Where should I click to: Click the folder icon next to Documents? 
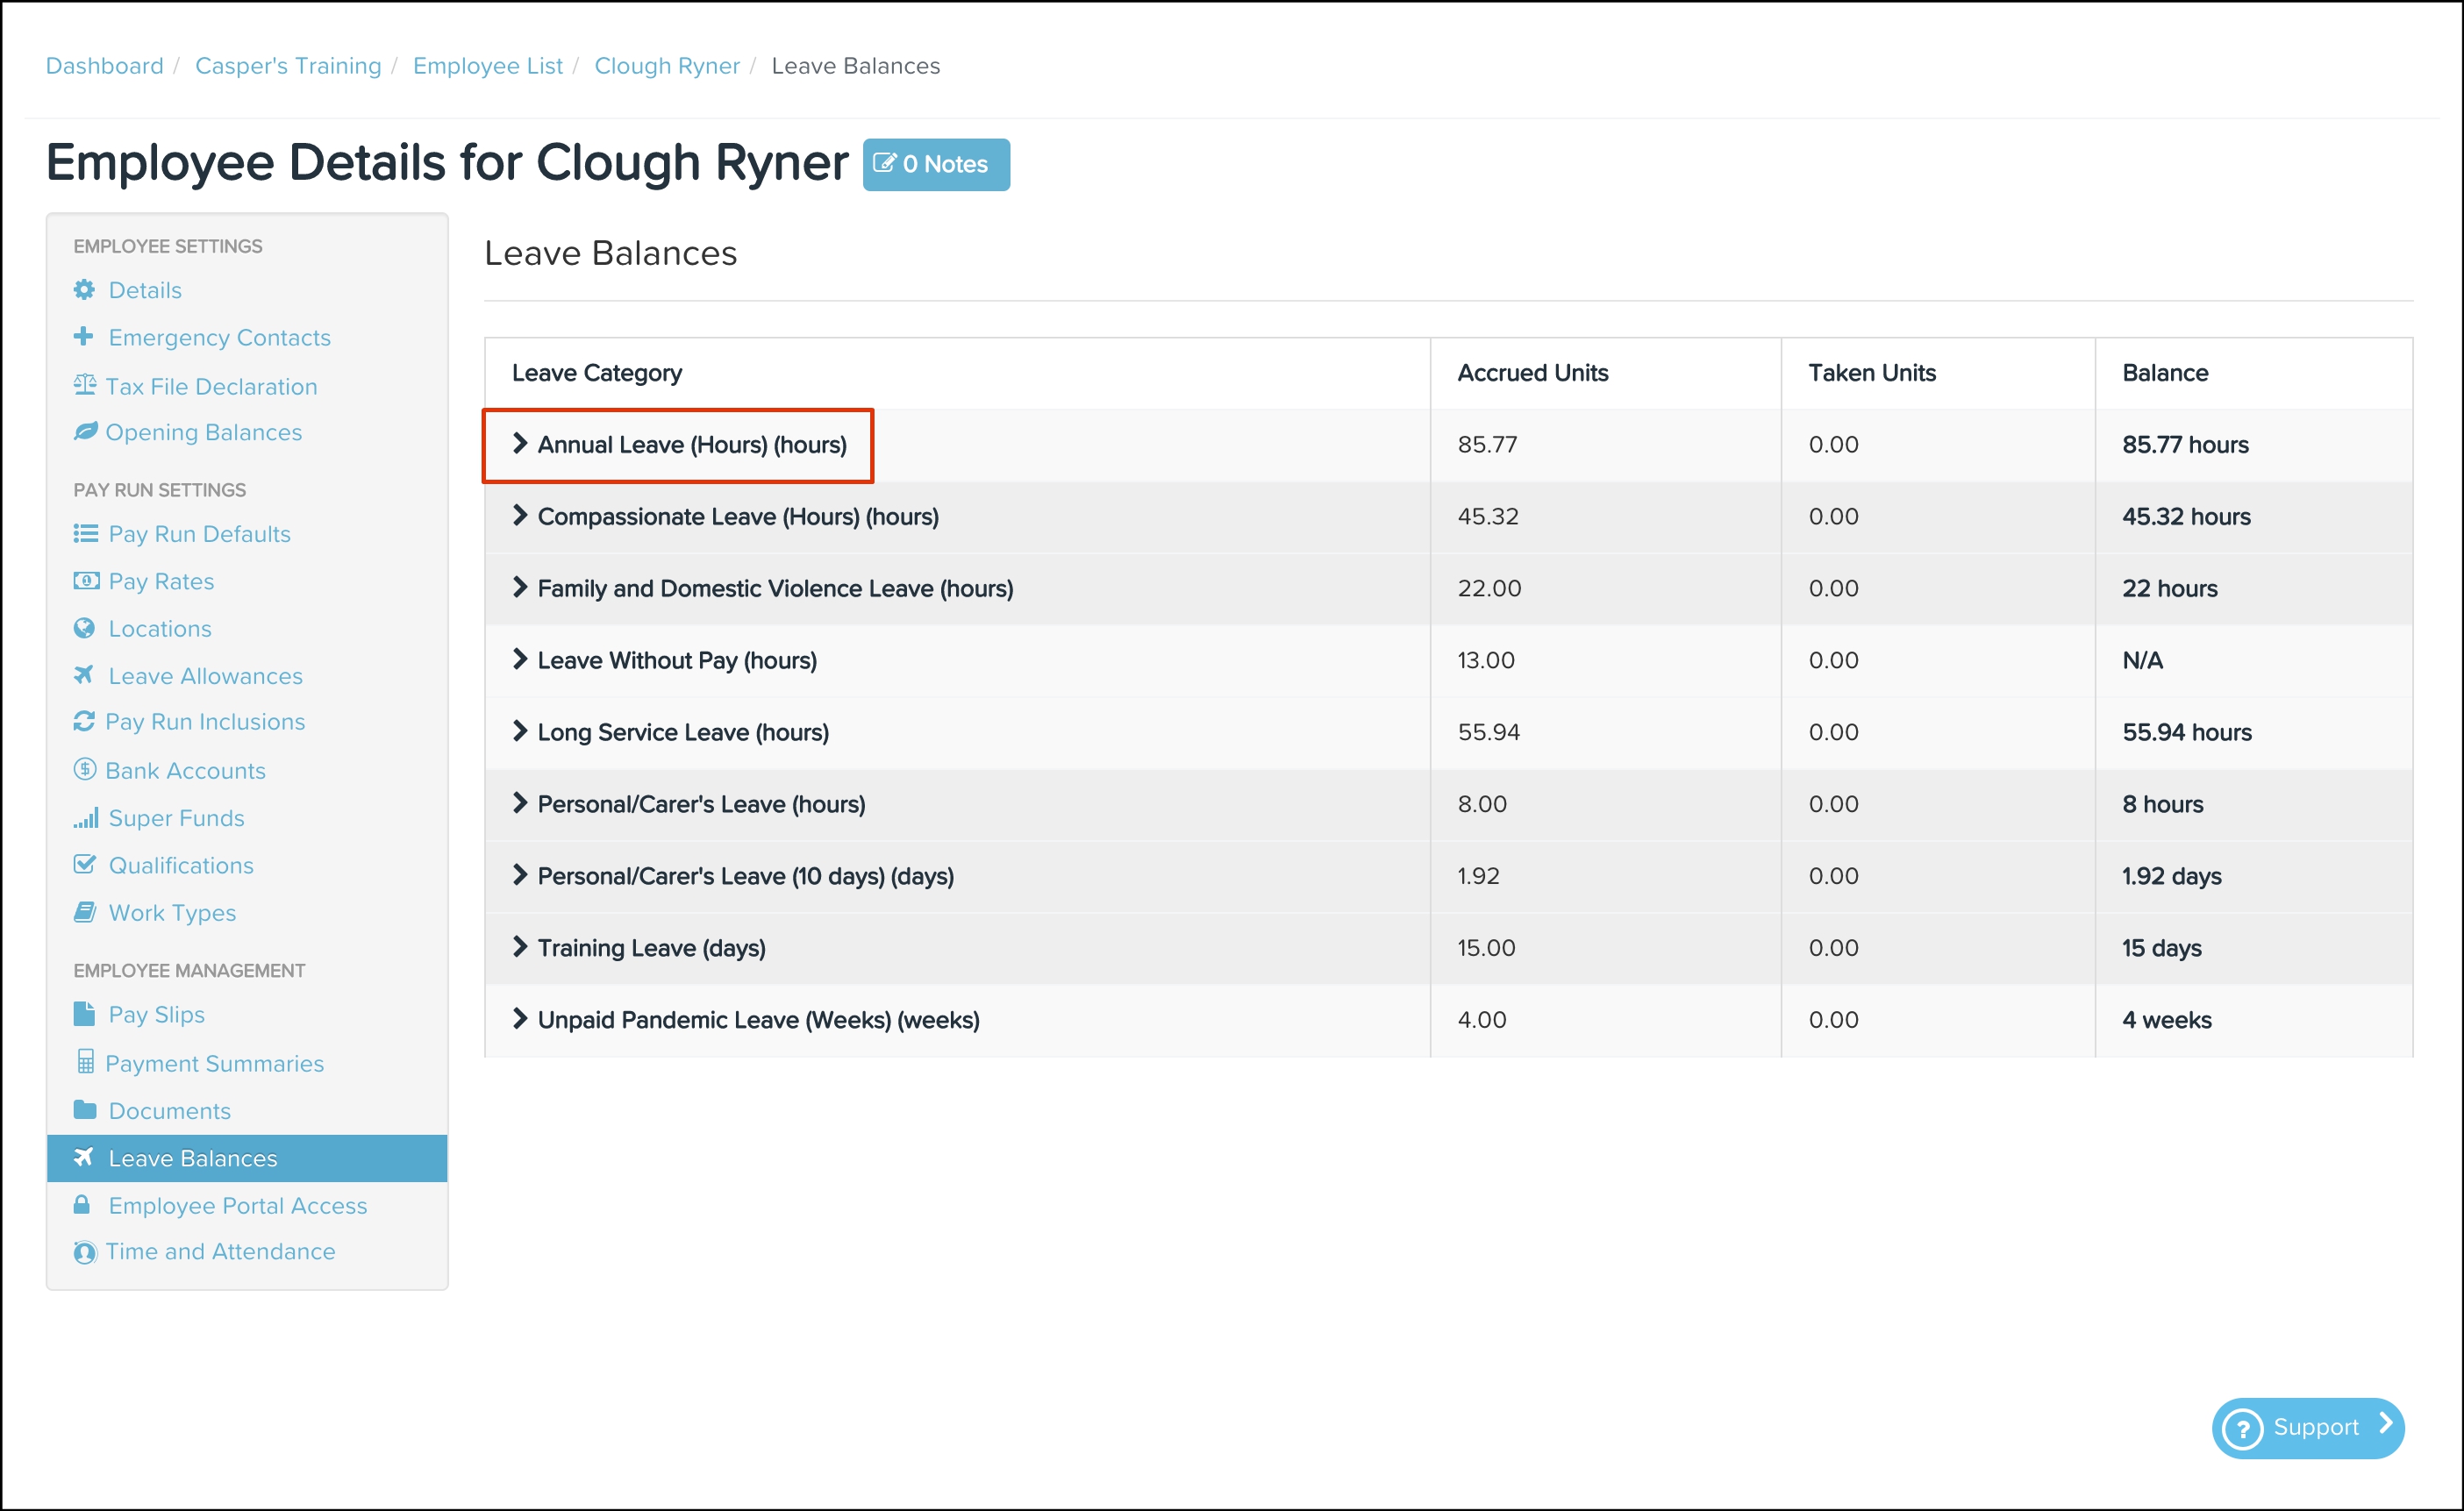pos(85,1110)
